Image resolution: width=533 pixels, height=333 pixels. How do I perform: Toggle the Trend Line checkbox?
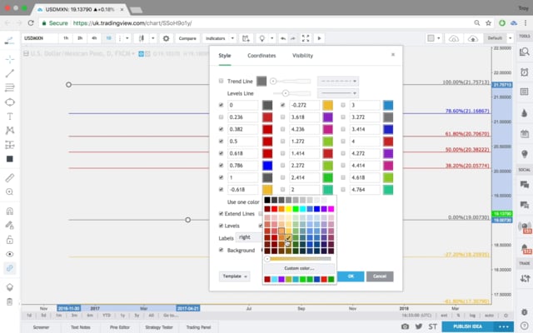[x=221, y=81]
